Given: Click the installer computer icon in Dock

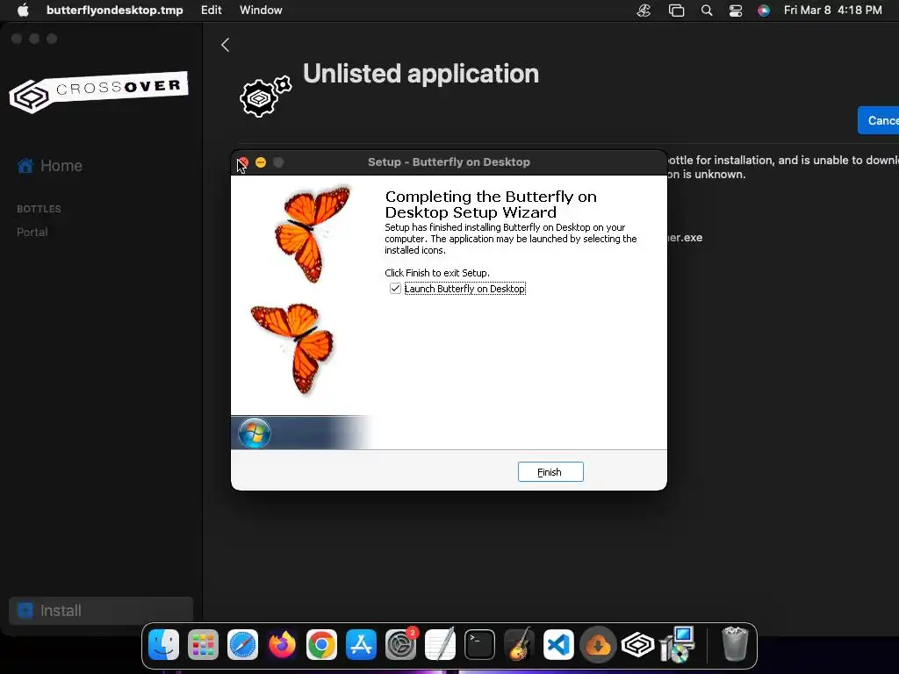Looking at the screenshot, I should pos(679,644).
